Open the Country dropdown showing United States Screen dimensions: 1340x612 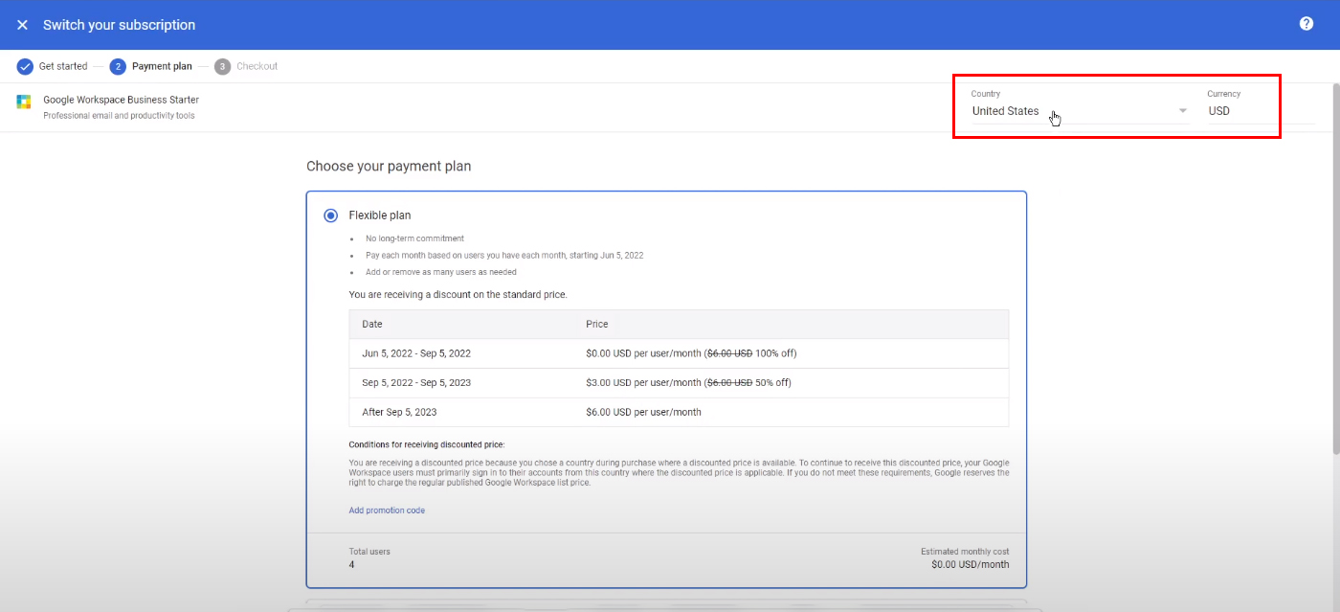tap(1080, 111)
